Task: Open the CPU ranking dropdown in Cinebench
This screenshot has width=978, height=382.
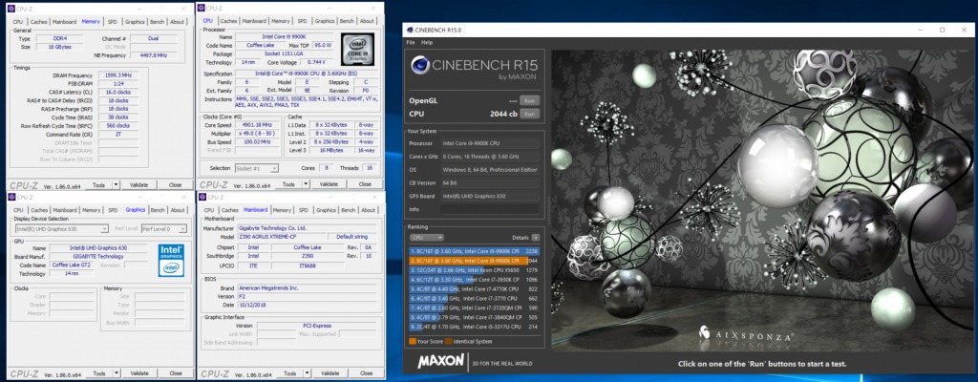Action: coord(427,238)
